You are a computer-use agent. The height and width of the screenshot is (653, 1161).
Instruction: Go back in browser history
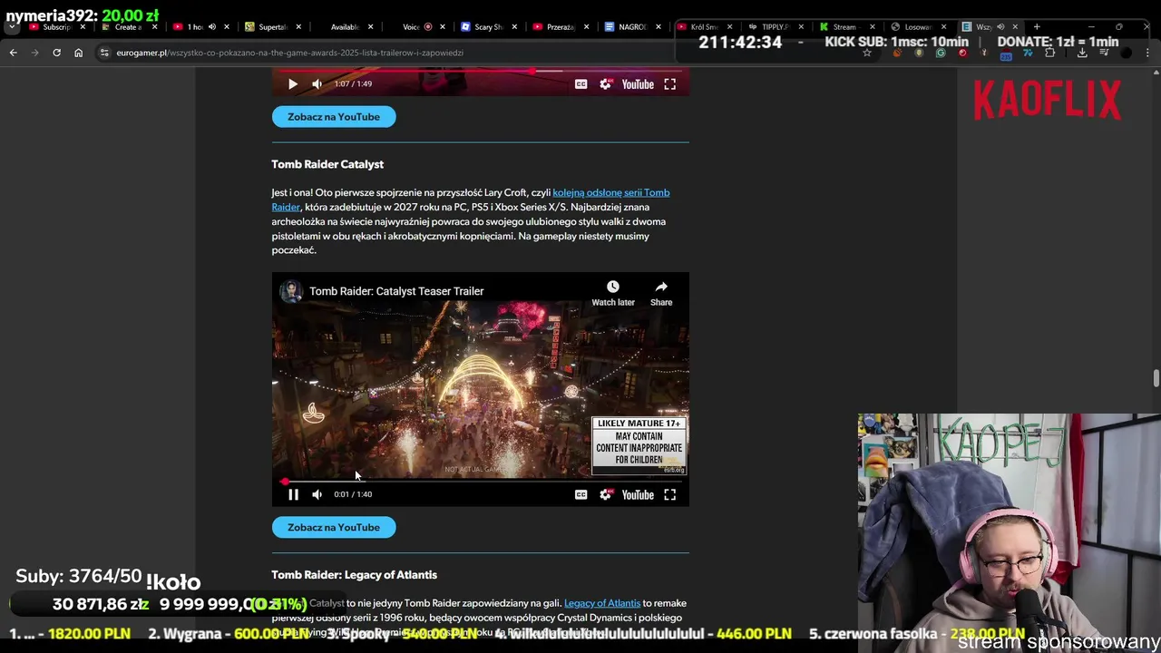13,53
